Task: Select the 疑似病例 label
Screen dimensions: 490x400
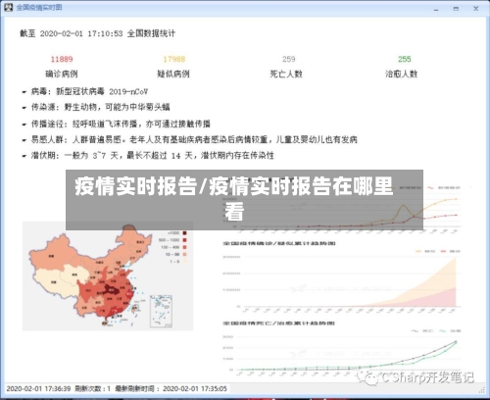Action: (173, 74)
